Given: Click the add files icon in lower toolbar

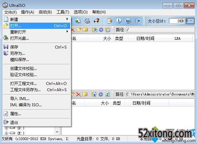Looking at the screenshot, I should (x=94, y=94).
